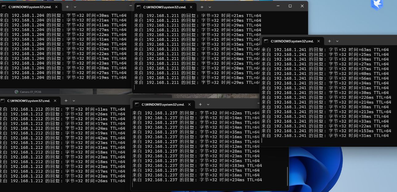
Task: Close the 192.168.1.211 cmd window
Action: tap(302, 6)
